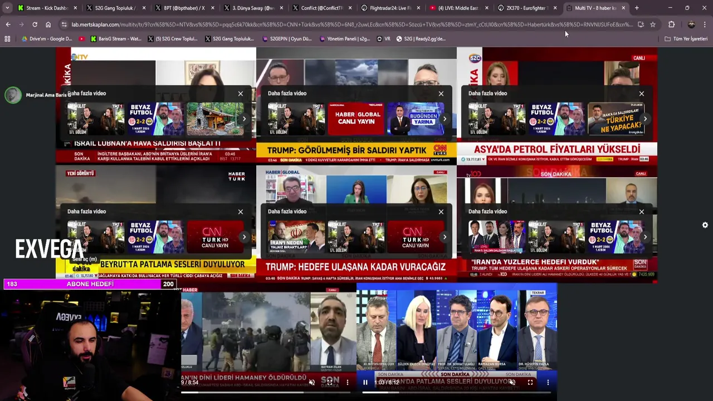Image resolution: width=713 pixels, height=401 pixels.
Task: Open the 'Türkiye Ne Yapacak?' video thumbnail
Action: [617, 119]
